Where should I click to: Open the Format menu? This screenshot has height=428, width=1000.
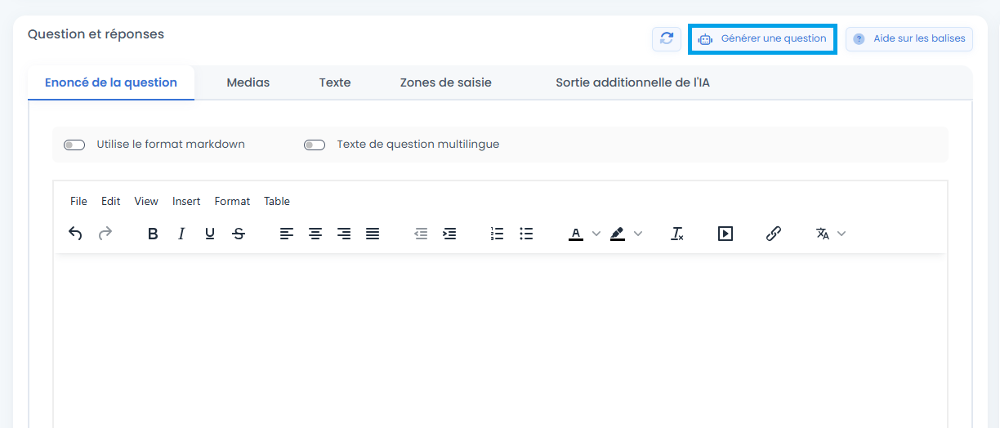(x=232, y=201)
